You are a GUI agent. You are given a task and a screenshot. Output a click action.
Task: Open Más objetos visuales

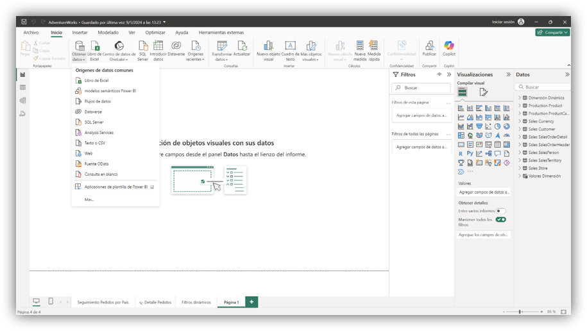coord(311,51)
